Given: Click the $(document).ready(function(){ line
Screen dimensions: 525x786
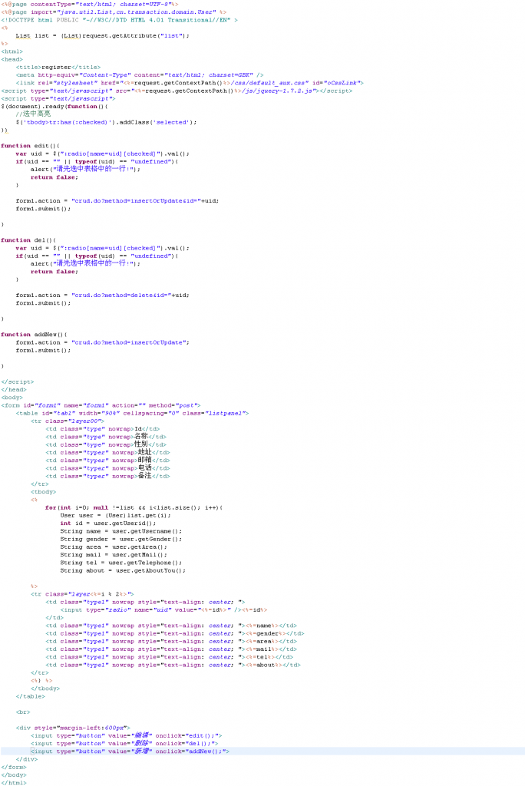Looking at the screenshot, I should tap(54, 106).
